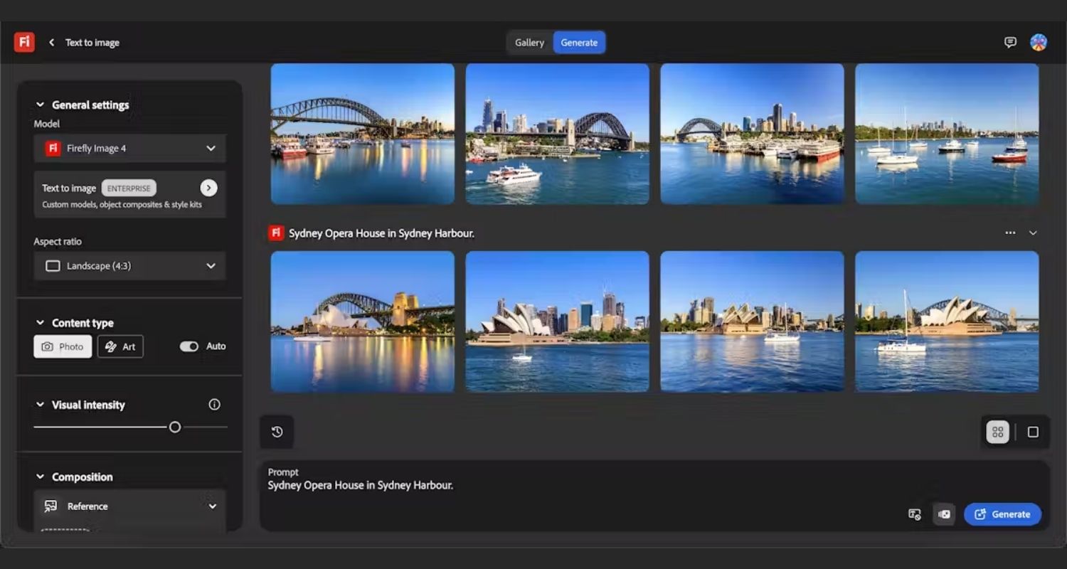Switch to the Gallery tab
This screenshot has width=1067, height=569.
click(529, 43)
